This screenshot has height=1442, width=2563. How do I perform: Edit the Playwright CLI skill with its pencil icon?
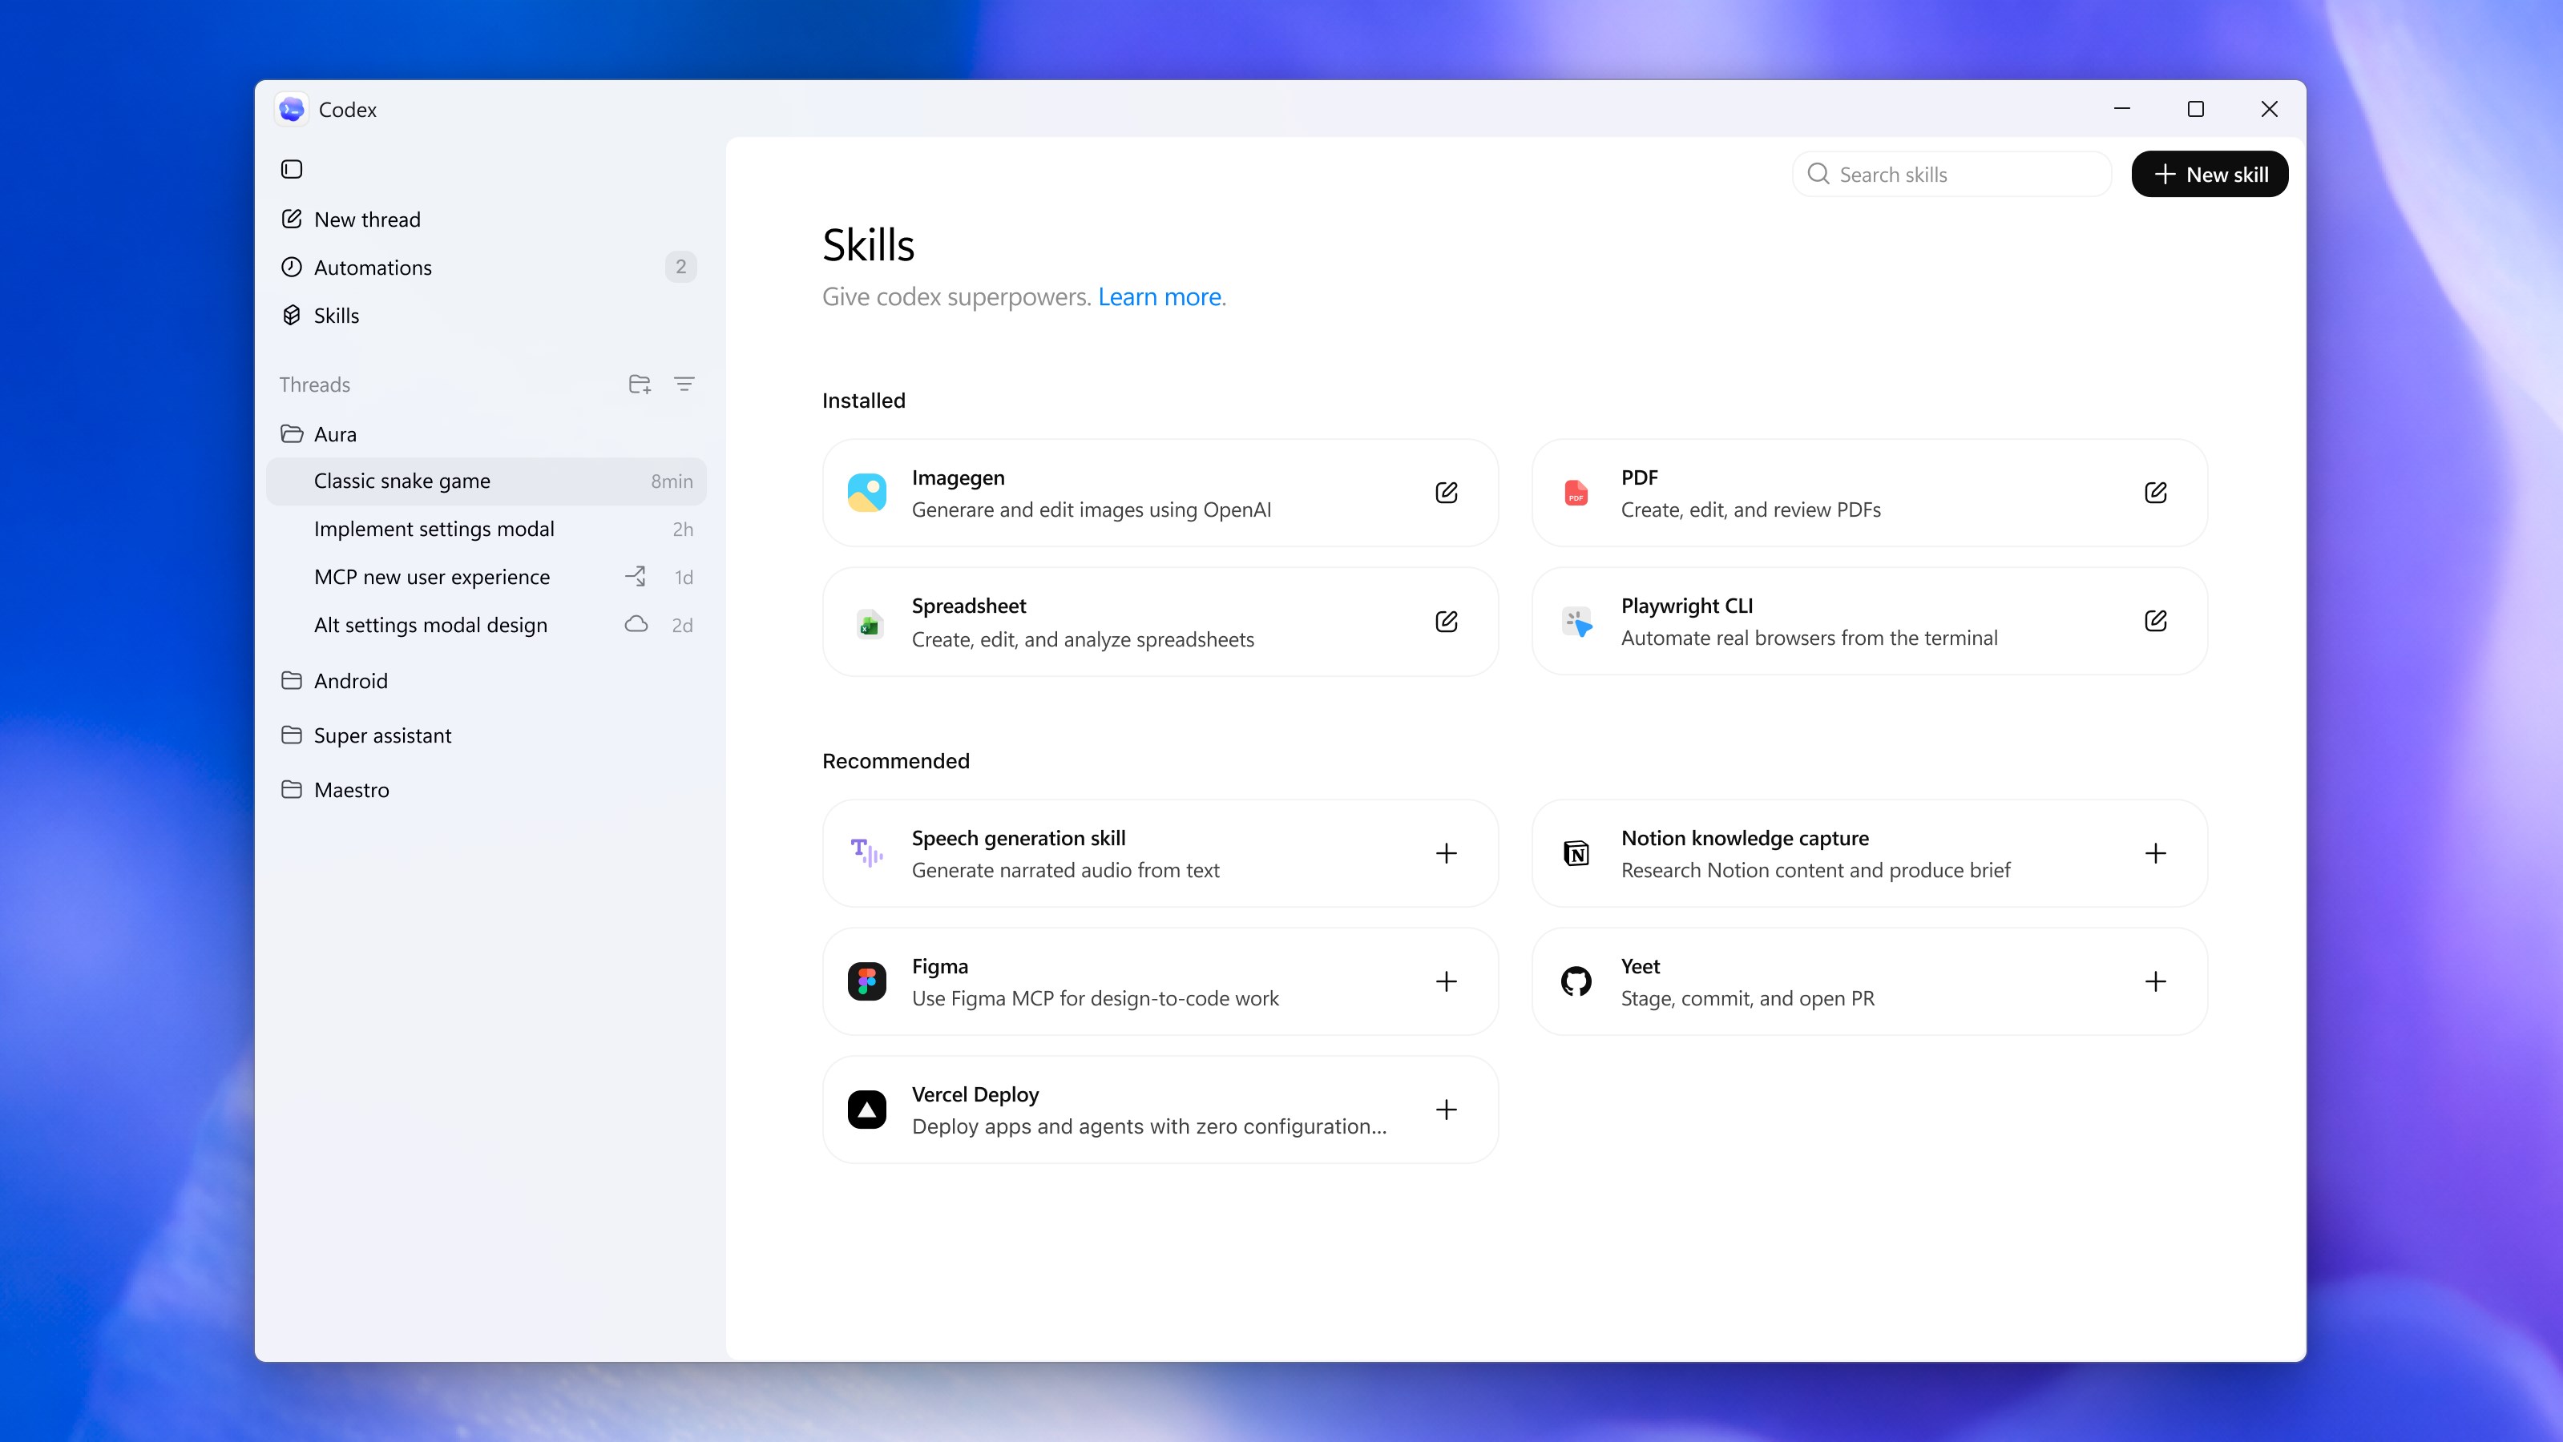point(2156,619)
